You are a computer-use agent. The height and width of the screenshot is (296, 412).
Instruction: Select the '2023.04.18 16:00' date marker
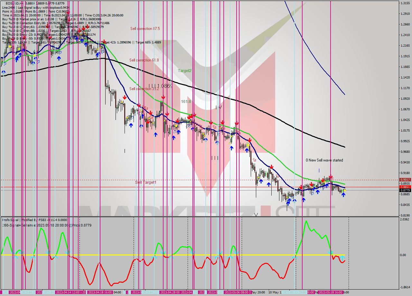pos(100,292)
